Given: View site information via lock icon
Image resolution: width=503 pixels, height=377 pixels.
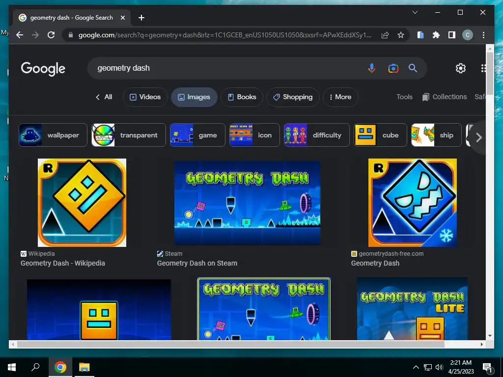Looking at the screenshot, I should click(71, 35).
